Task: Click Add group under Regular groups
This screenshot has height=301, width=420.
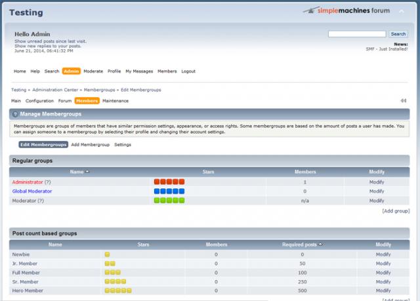Action: (396, 211)
